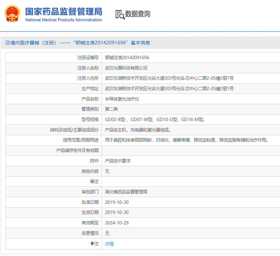The image size is (280, 256).
Task: Click the 结构及组成/主要组成成分 label
Action: point(74,130)
